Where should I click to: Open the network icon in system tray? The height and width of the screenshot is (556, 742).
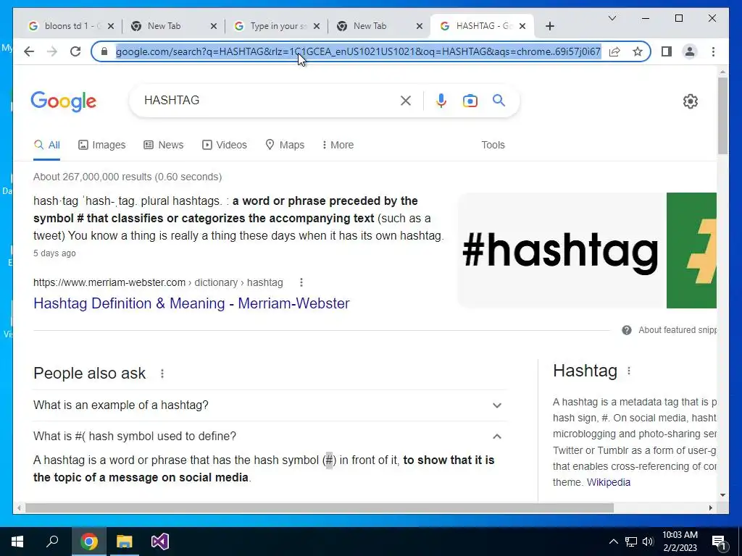631,542
